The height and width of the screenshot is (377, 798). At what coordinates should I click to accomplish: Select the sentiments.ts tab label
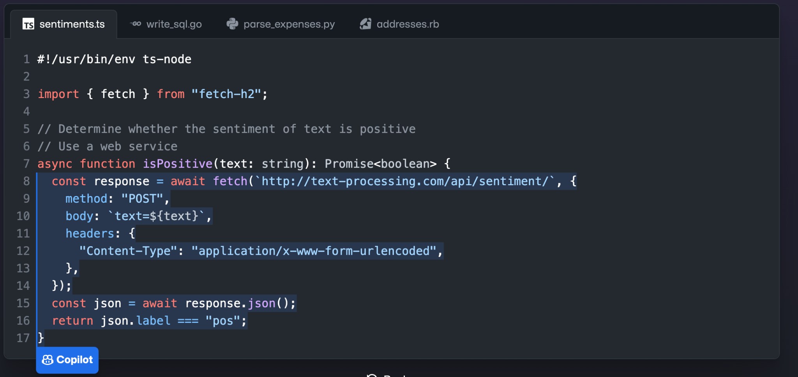[x=72, y=24]
